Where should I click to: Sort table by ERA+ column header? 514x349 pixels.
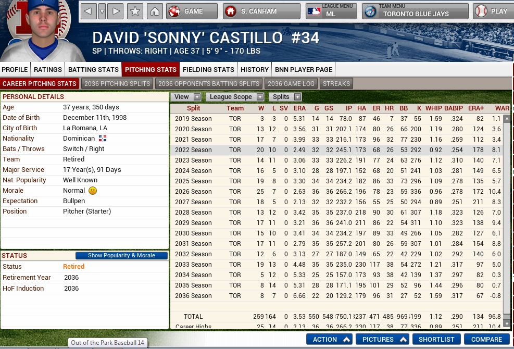[476, 108]
